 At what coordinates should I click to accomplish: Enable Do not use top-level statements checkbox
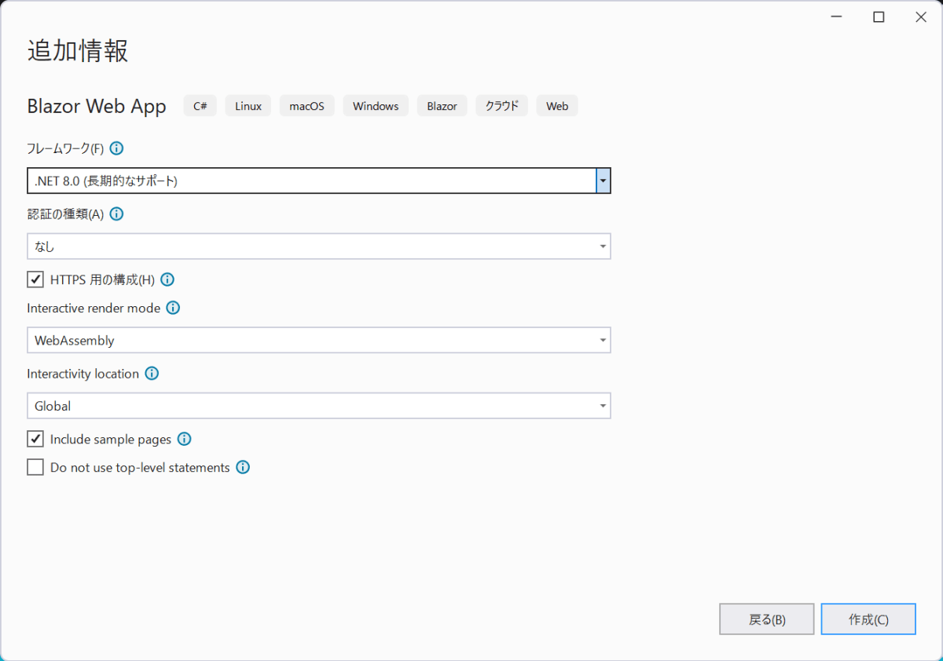click(35, 467)
